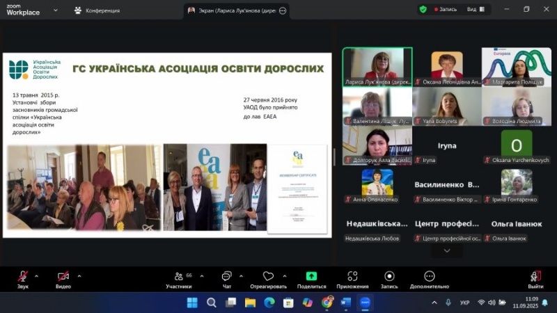Click the Отреагировать heart reactions icon
The image size is (557, 313).
coord(268,277)
